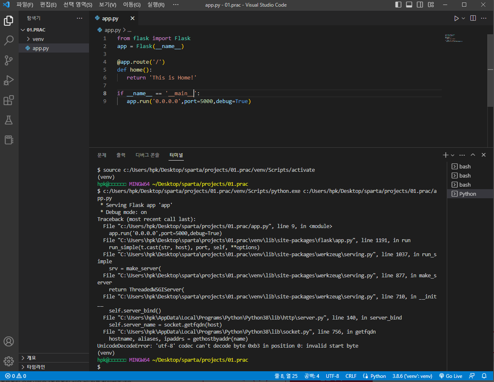Select the Python terminal entry
This screenshot has width=494, height=382.
click(x=470, y=194)
